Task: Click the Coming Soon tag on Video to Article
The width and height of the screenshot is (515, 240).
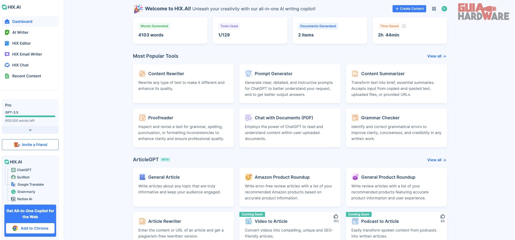Action: (x=252, y=214)
